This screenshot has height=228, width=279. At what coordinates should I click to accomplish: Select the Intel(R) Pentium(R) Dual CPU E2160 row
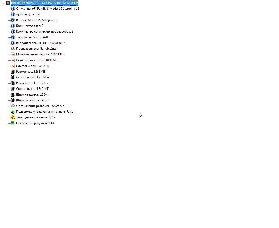click(45, 3)
